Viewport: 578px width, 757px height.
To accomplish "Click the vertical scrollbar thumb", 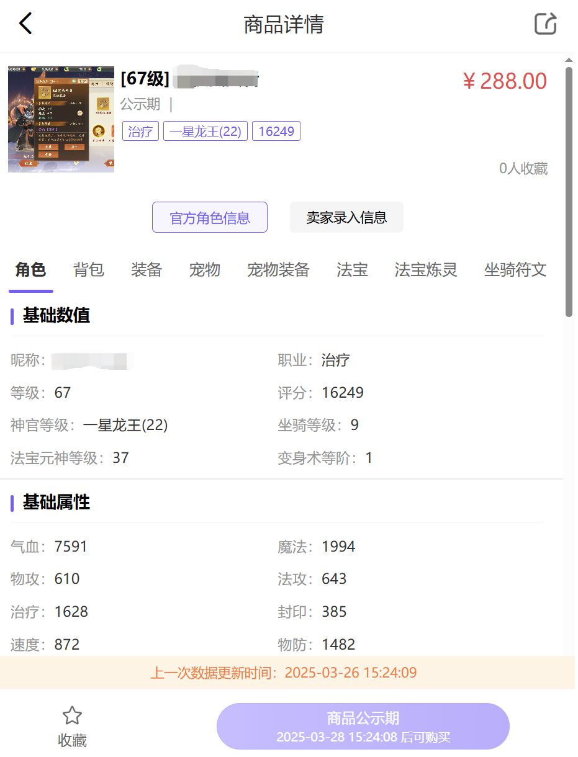I will (569, 192).
